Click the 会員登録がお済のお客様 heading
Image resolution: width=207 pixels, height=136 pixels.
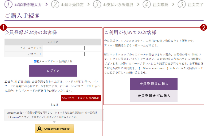click(x=31, y=33)
